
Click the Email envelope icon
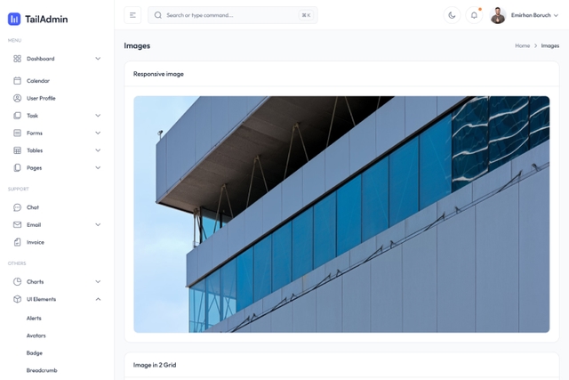pos(17,225)
